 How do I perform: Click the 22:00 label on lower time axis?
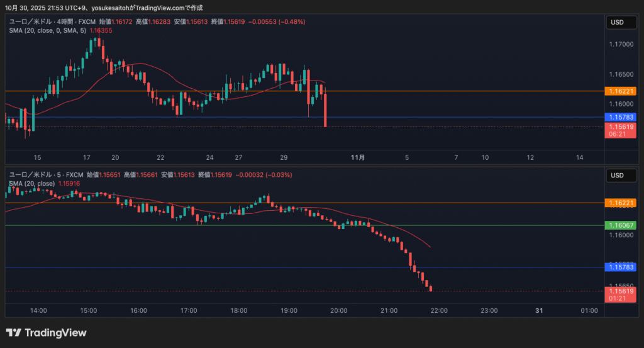(438, 311)
